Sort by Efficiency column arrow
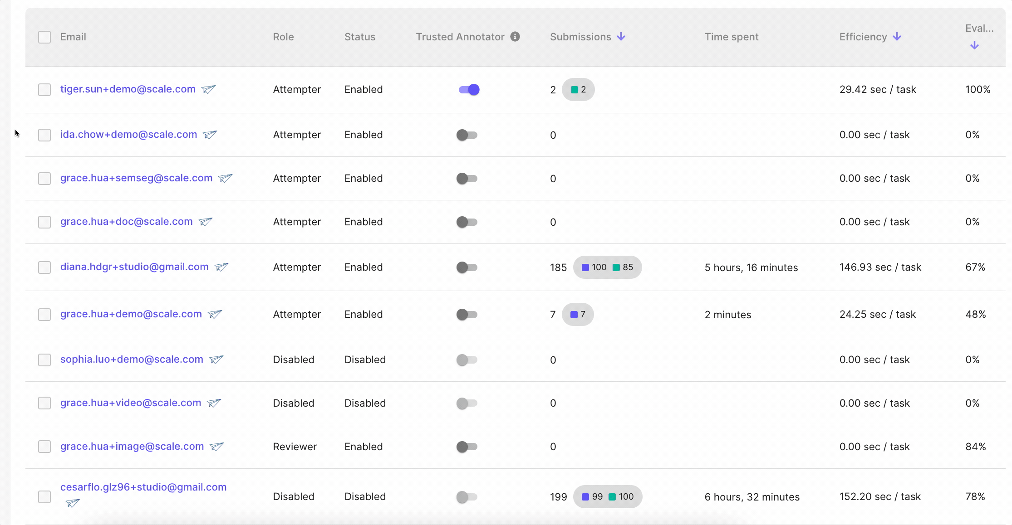The height and width of the screenshot is (525, 1012). click(x=897, y=37)
